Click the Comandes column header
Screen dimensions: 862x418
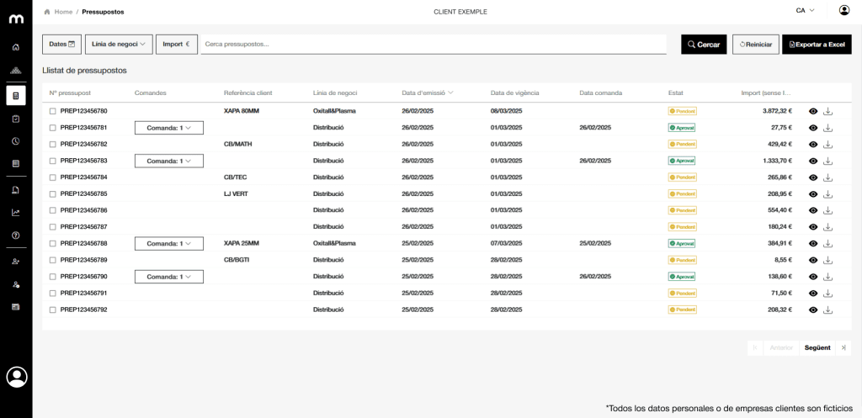[x=150, y=93]
